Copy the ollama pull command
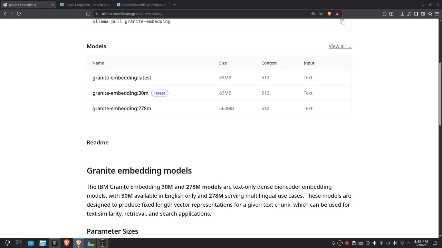 click(x=342, y=22)
